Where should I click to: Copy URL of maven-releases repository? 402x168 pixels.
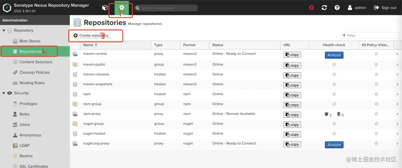coord(292,75)
